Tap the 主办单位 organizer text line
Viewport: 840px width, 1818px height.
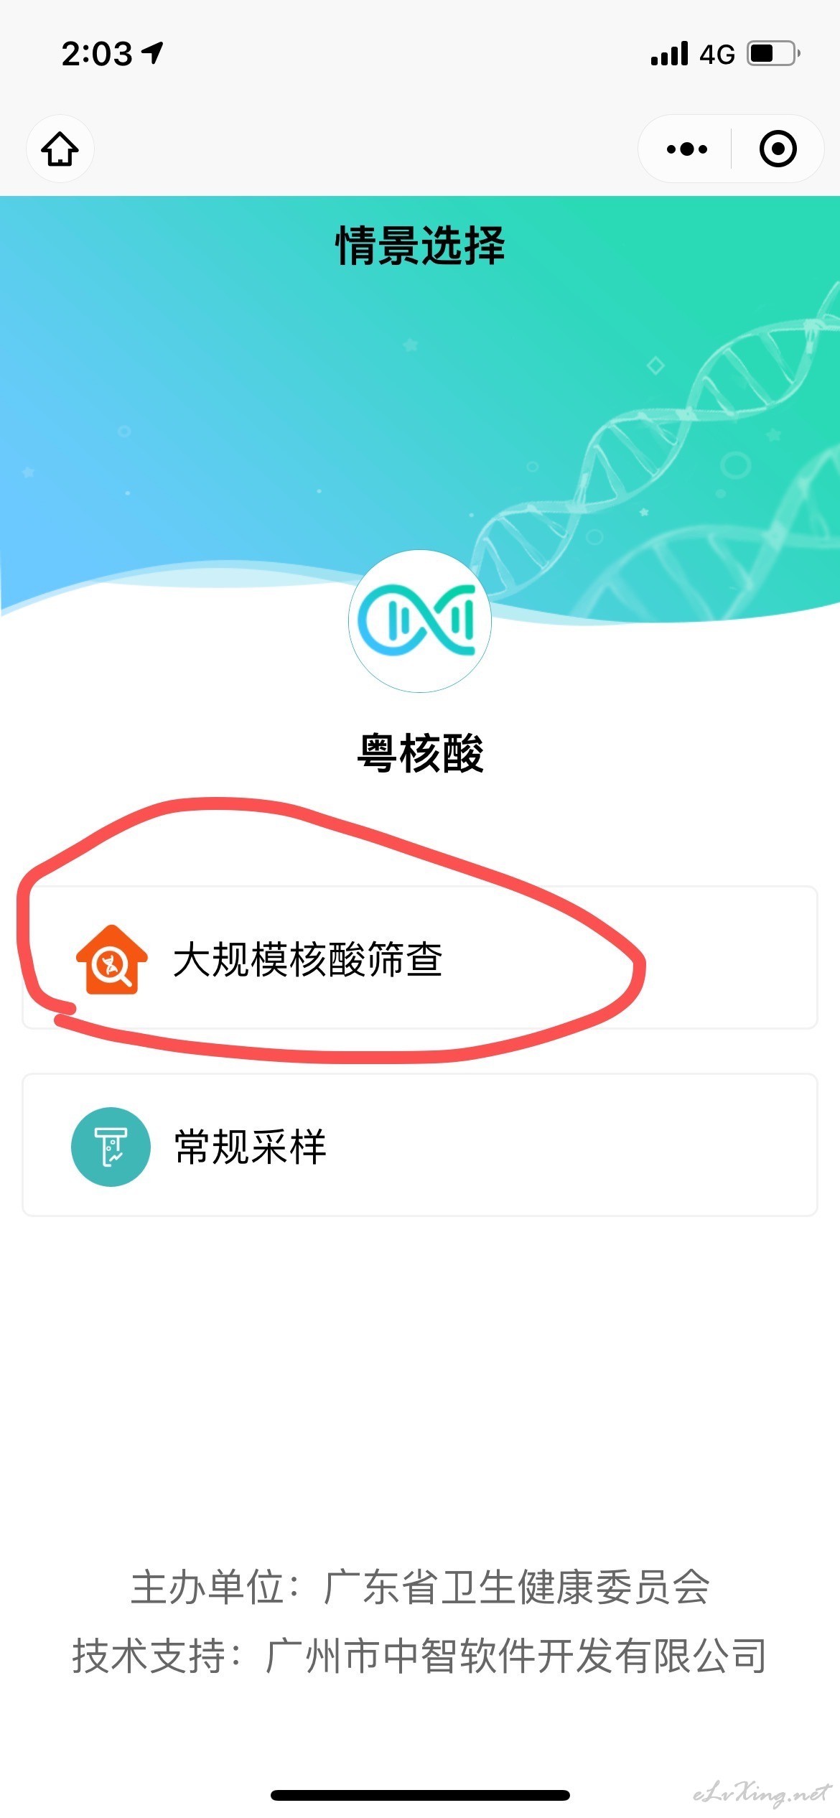(x=420, y=1587)
